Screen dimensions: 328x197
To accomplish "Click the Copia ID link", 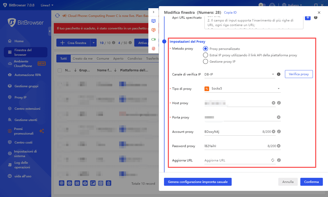I will pyautogui.click(x=230, y=12).
